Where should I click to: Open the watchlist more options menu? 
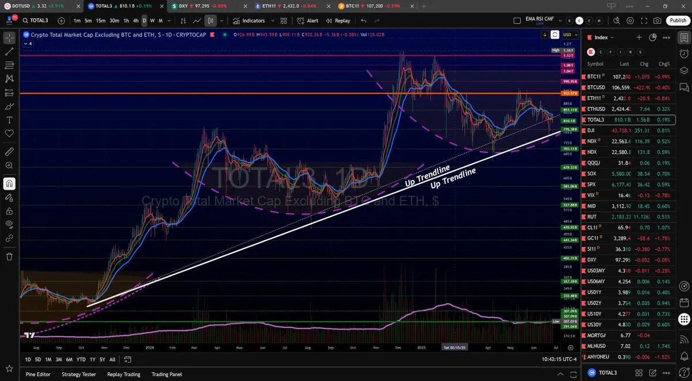coord(667,37)
